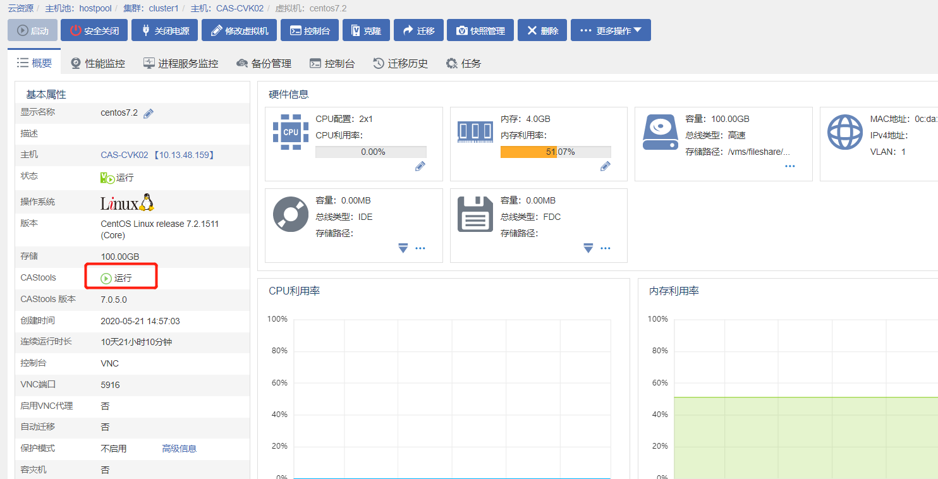Click inside the CPU利用率 chart
This screenshot has height=479, width=938.
click(x=452, y=398)
